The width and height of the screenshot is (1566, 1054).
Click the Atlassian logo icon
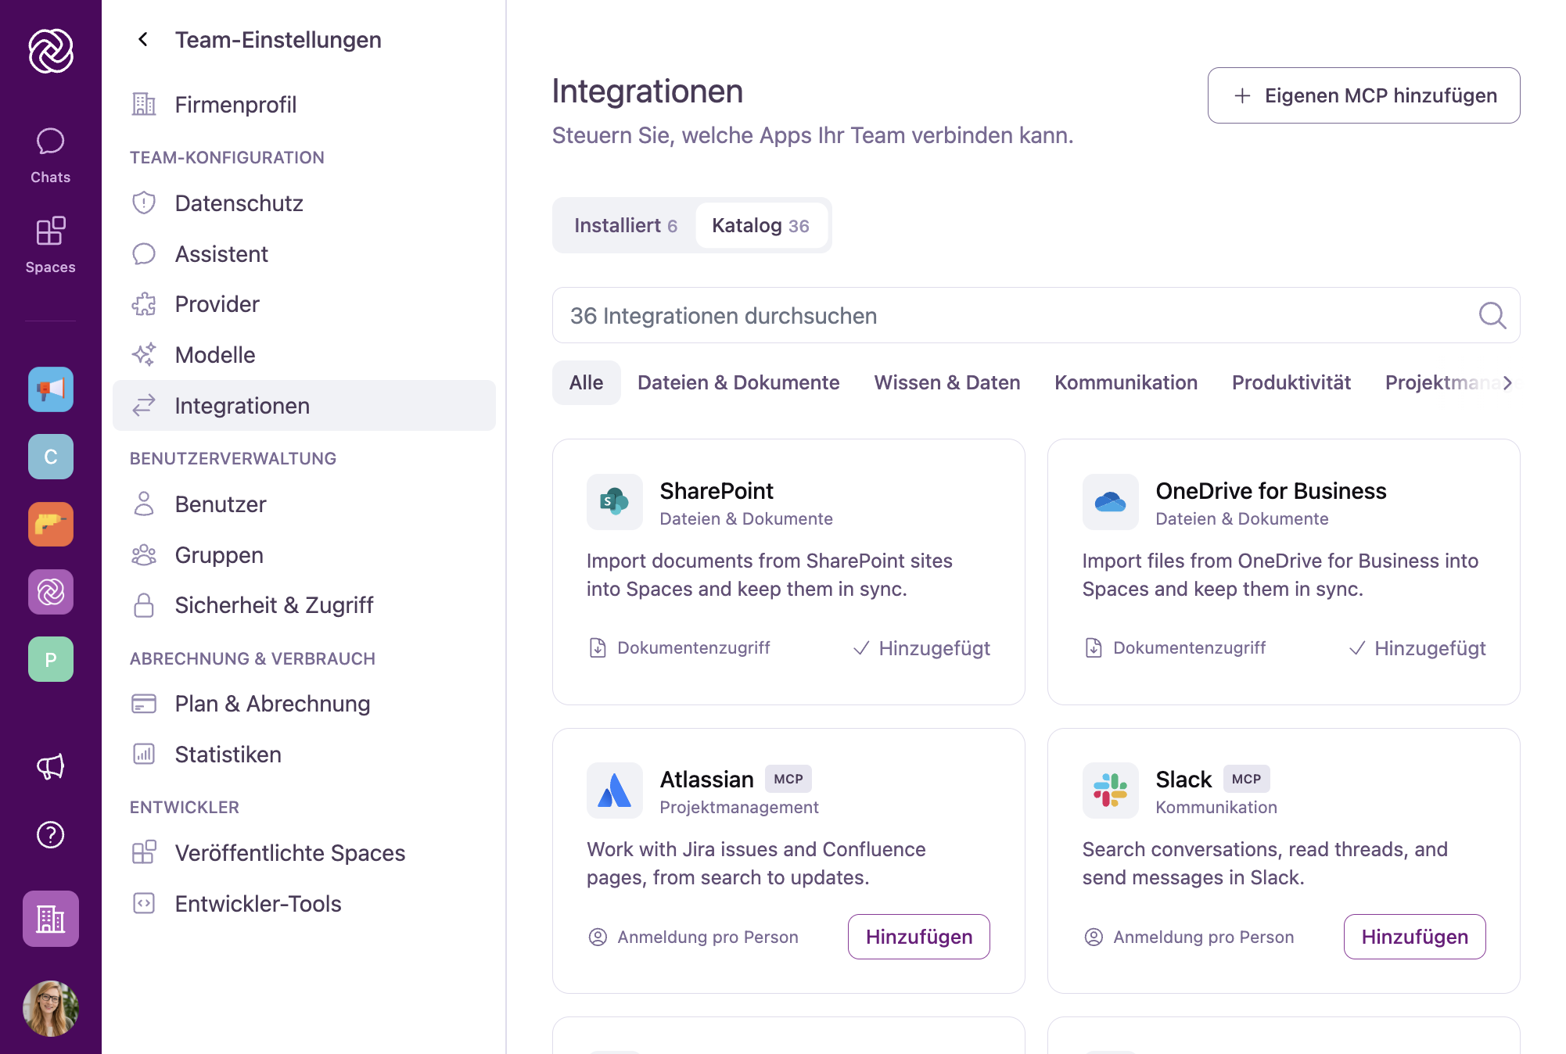point(615,790)
